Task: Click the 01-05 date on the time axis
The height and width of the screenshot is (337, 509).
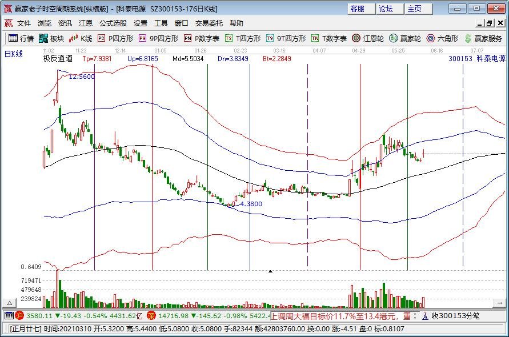Action: [x=161, y=51]
